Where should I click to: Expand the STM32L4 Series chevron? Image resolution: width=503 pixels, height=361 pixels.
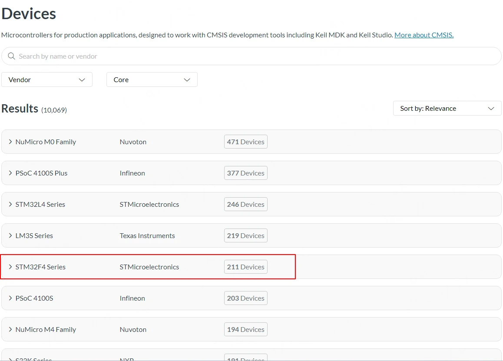10,205
